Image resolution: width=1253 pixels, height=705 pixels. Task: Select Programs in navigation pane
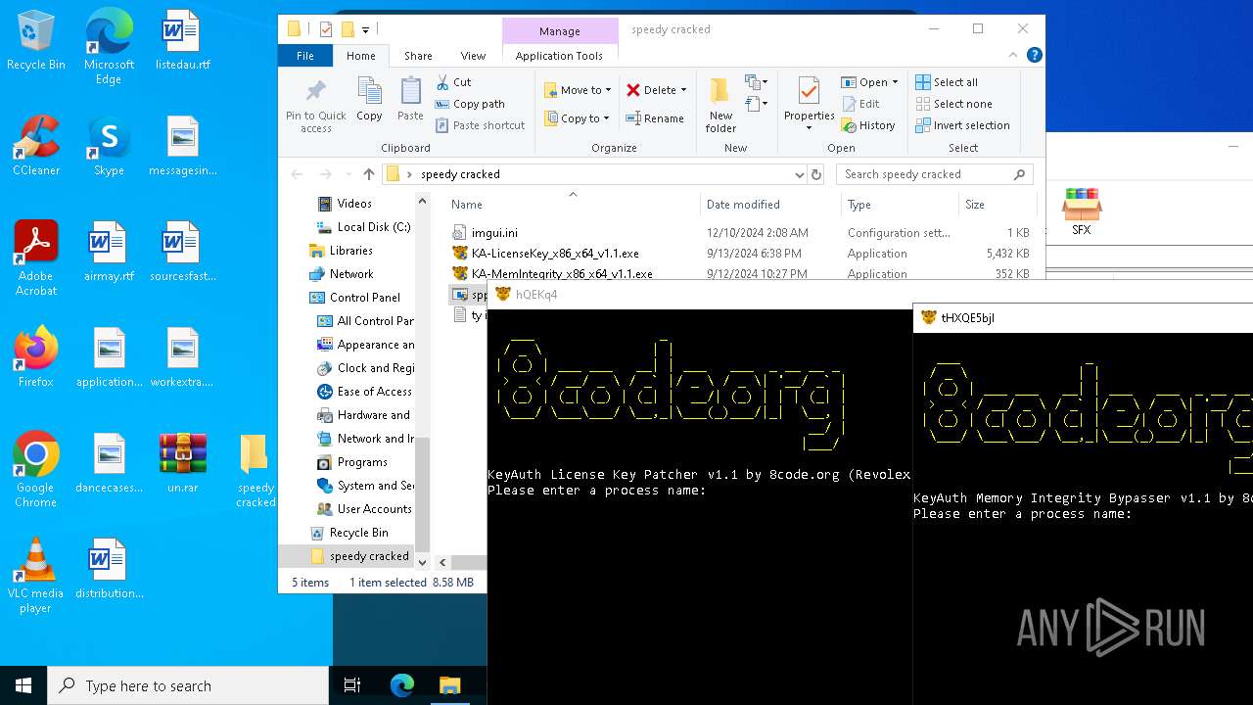(x=362, y=462)
